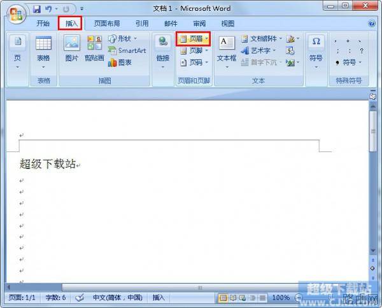Click the 超级下载站 text in document
The image size is (382, 308).
coord(48,164)
